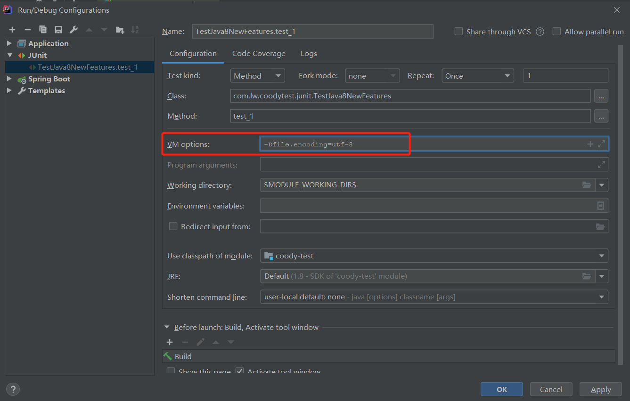The image size is (630, 401).
Task: Open JRE dropdown arrow
Action: 602,276
